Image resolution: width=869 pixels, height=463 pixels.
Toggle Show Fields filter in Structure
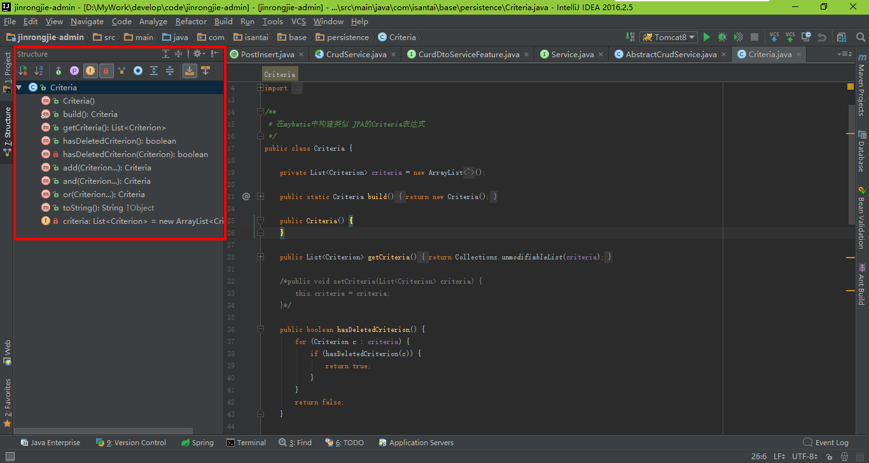click(x=90, y=71)
